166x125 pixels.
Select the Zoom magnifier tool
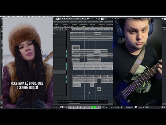(x=74, y=19)
